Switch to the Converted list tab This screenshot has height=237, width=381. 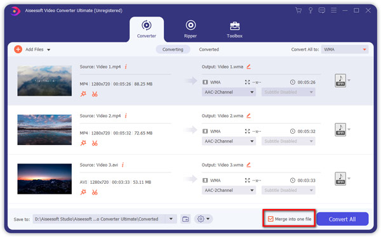[x=209, y=49]
